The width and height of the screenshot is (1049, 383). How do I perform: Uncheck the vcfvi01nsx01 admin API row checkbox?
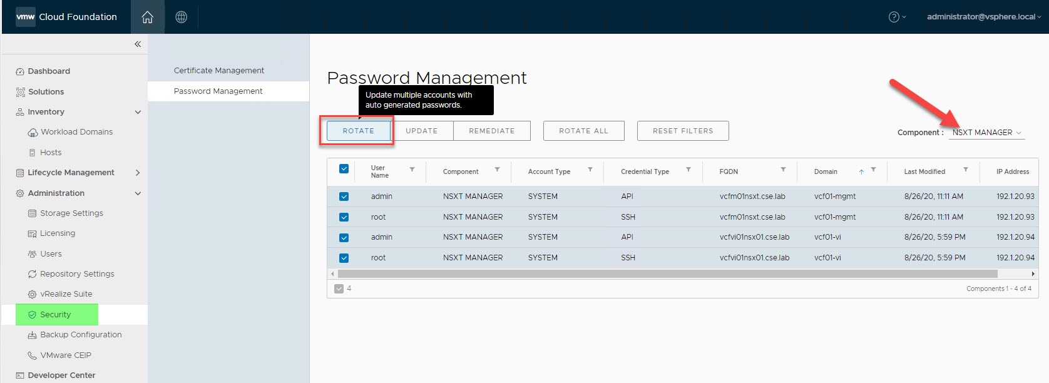pos(344,238)
